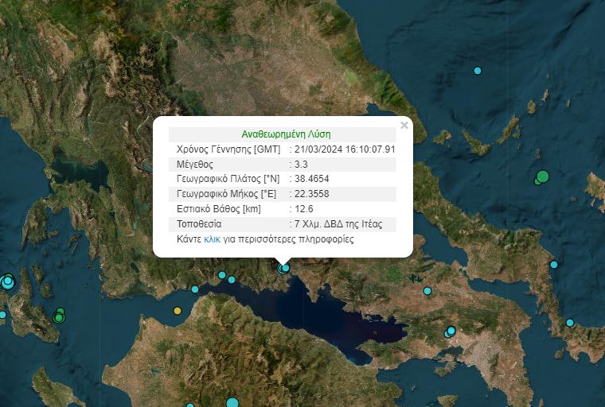The width and height of the screenshot is (605, 407).
Task: Select the yellow earthquake marker in the gulf
Action: 177,311
